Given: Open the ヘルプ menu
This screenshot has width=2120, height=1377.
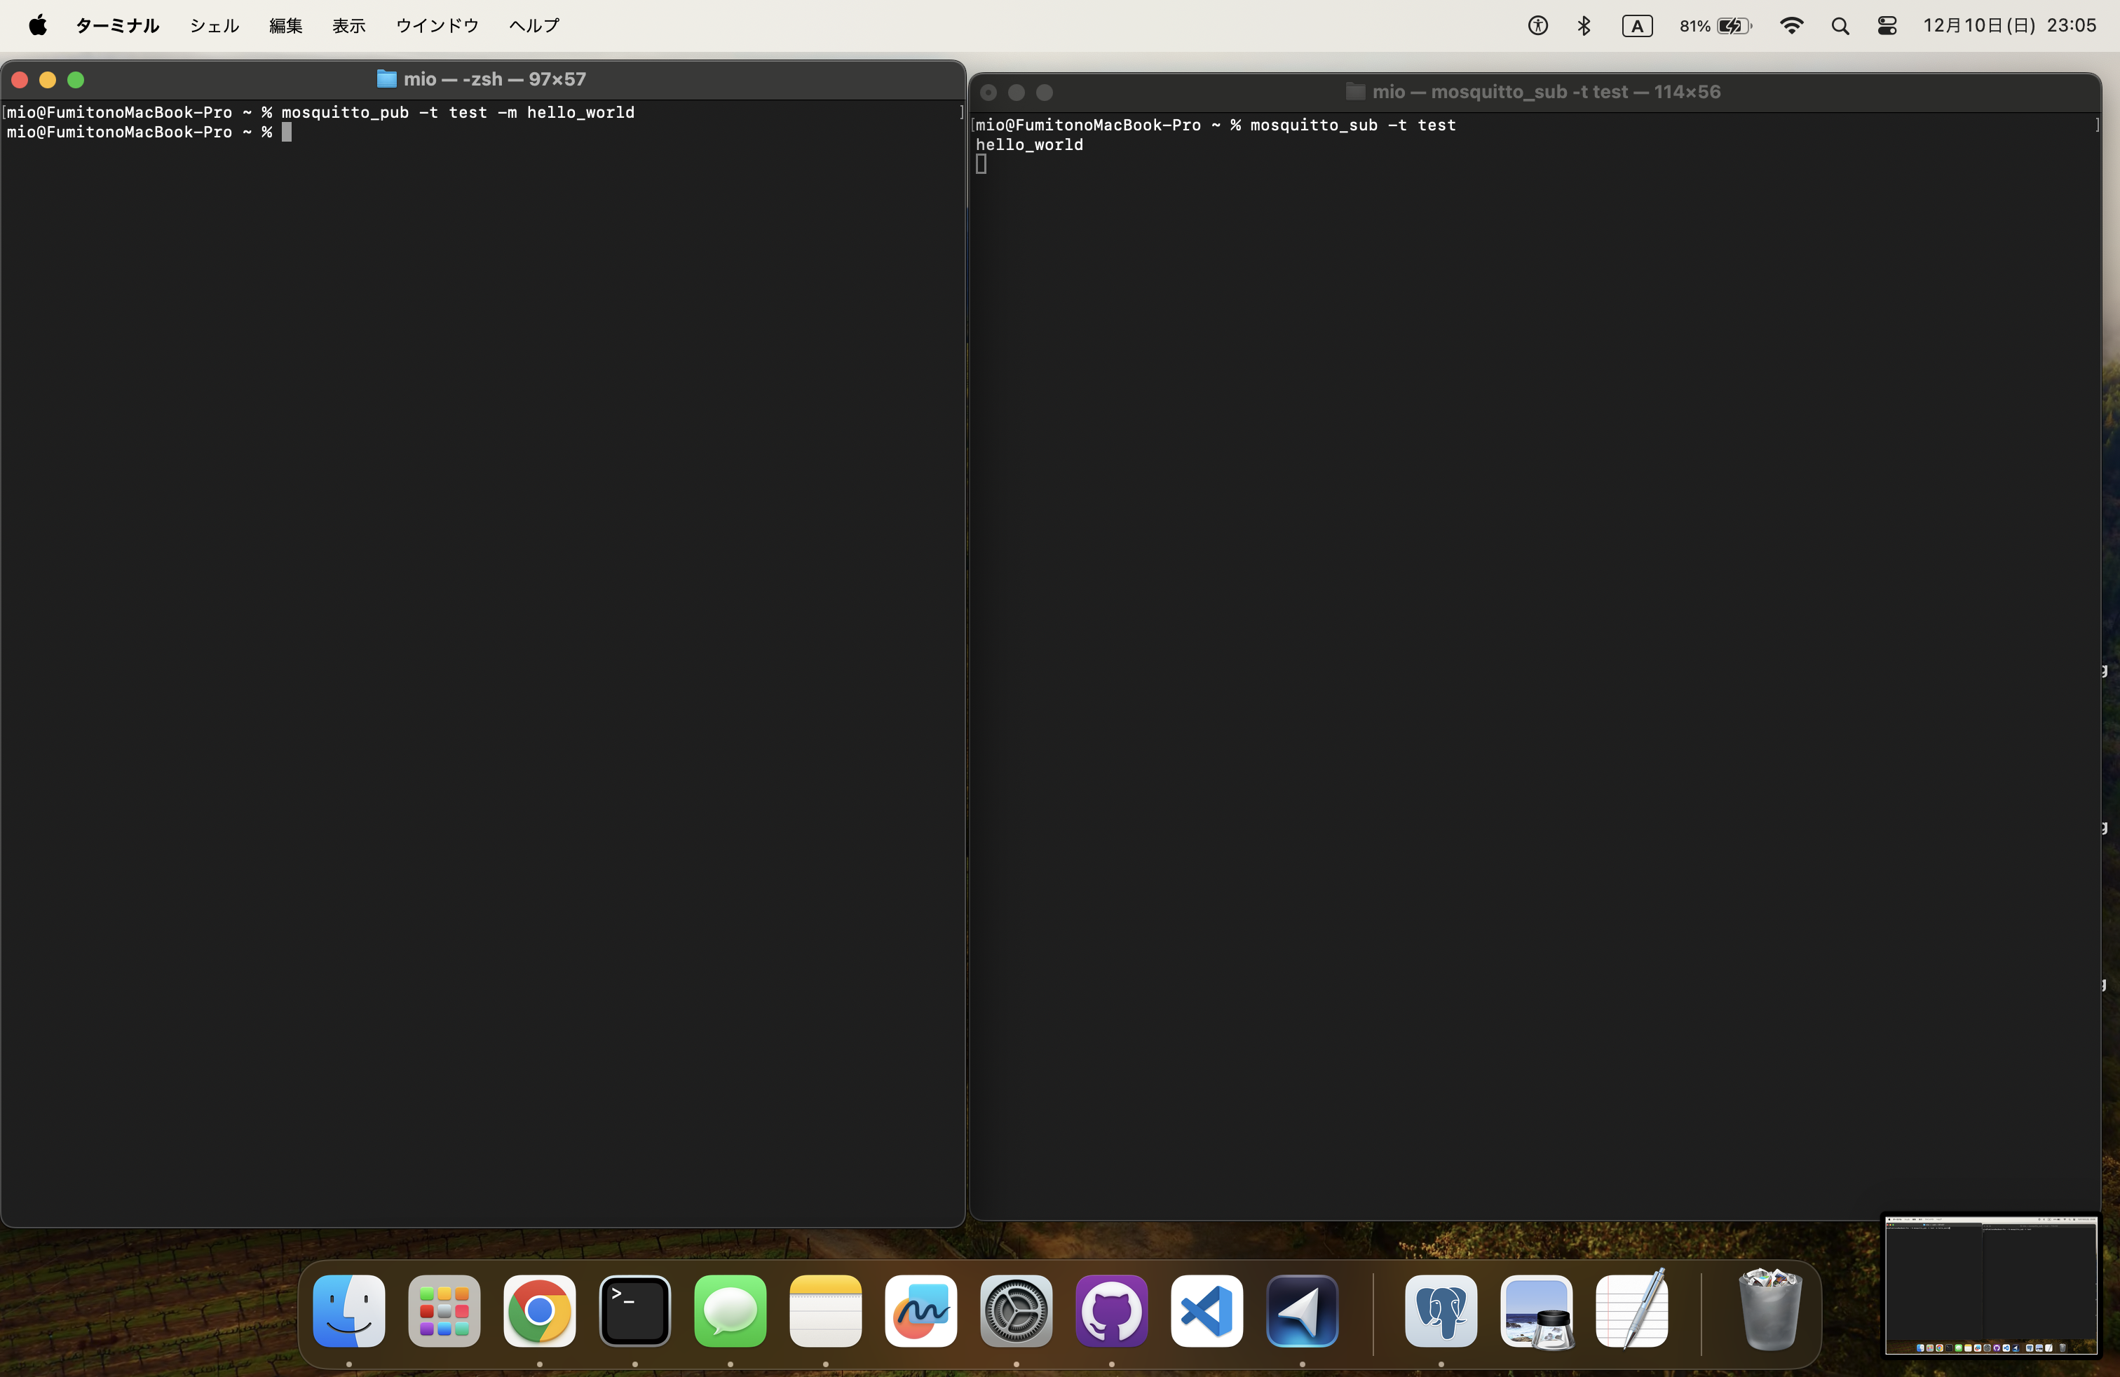Looking at the screenshot, I should coord(534,26).
